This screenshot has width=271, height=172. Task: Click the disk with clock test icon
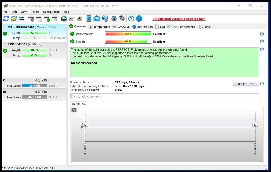pos(39,19)
